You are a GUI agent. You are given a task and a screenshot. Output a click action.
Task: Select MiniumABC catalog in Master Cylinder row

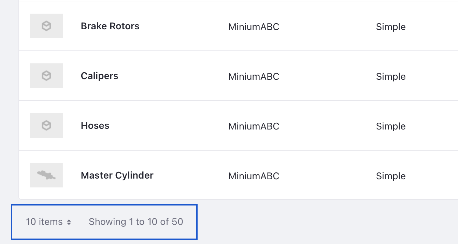click(254, 176)
